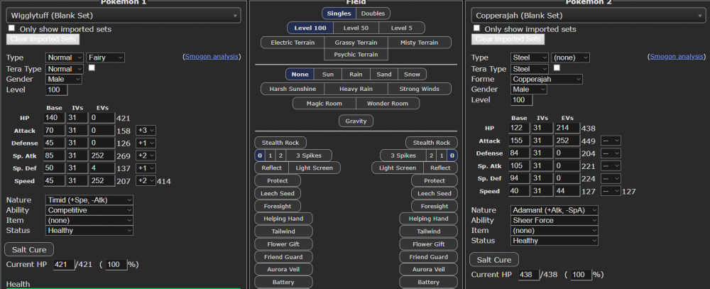
Task: Toggle Magic Room
Action: coord(324,103)
